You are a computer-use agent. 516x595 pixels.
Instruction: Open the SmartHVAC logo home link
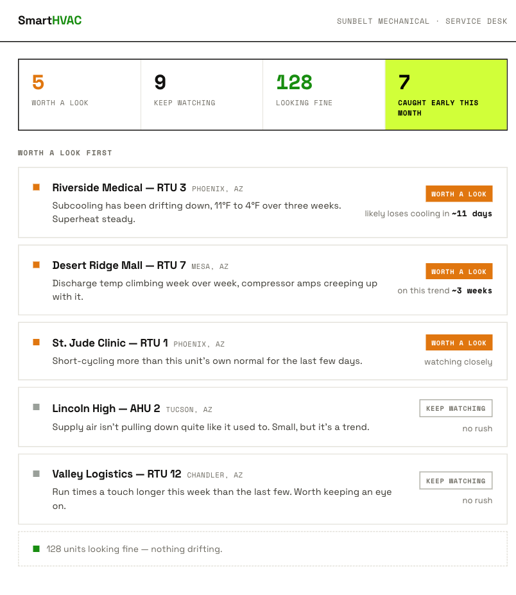pos(49,21)
